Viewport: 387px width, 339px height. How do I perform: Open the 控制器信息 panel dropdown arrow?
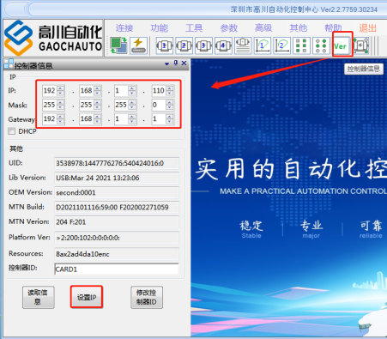tap(166, 64)
